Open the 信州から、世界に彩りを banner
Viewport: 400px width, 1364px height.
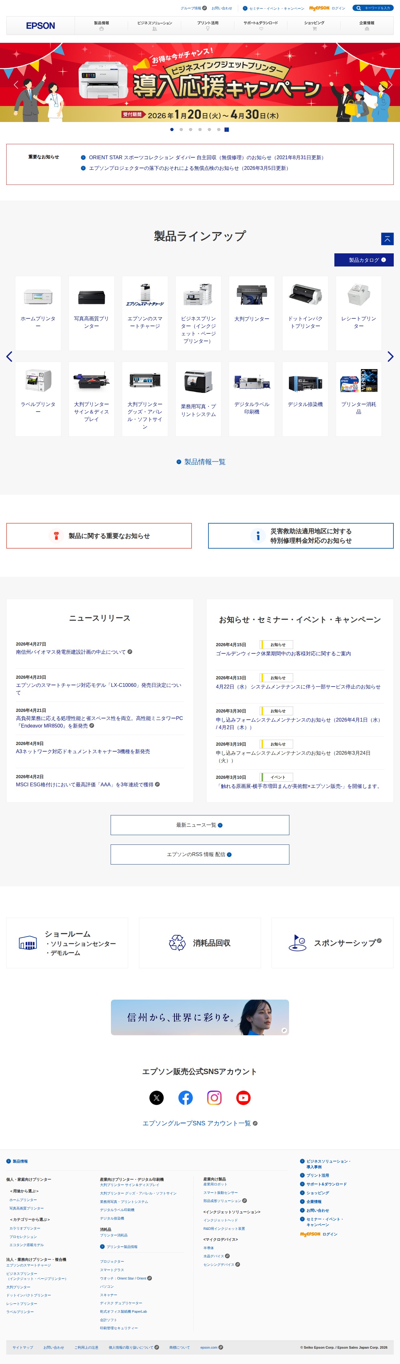point(200,1017)
